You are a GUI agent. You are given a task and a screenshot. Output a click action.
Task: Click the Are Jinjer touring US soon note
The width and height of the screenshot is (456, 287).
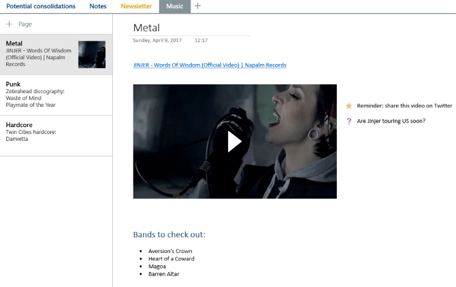pyautogui.click(x=391, y=121)
